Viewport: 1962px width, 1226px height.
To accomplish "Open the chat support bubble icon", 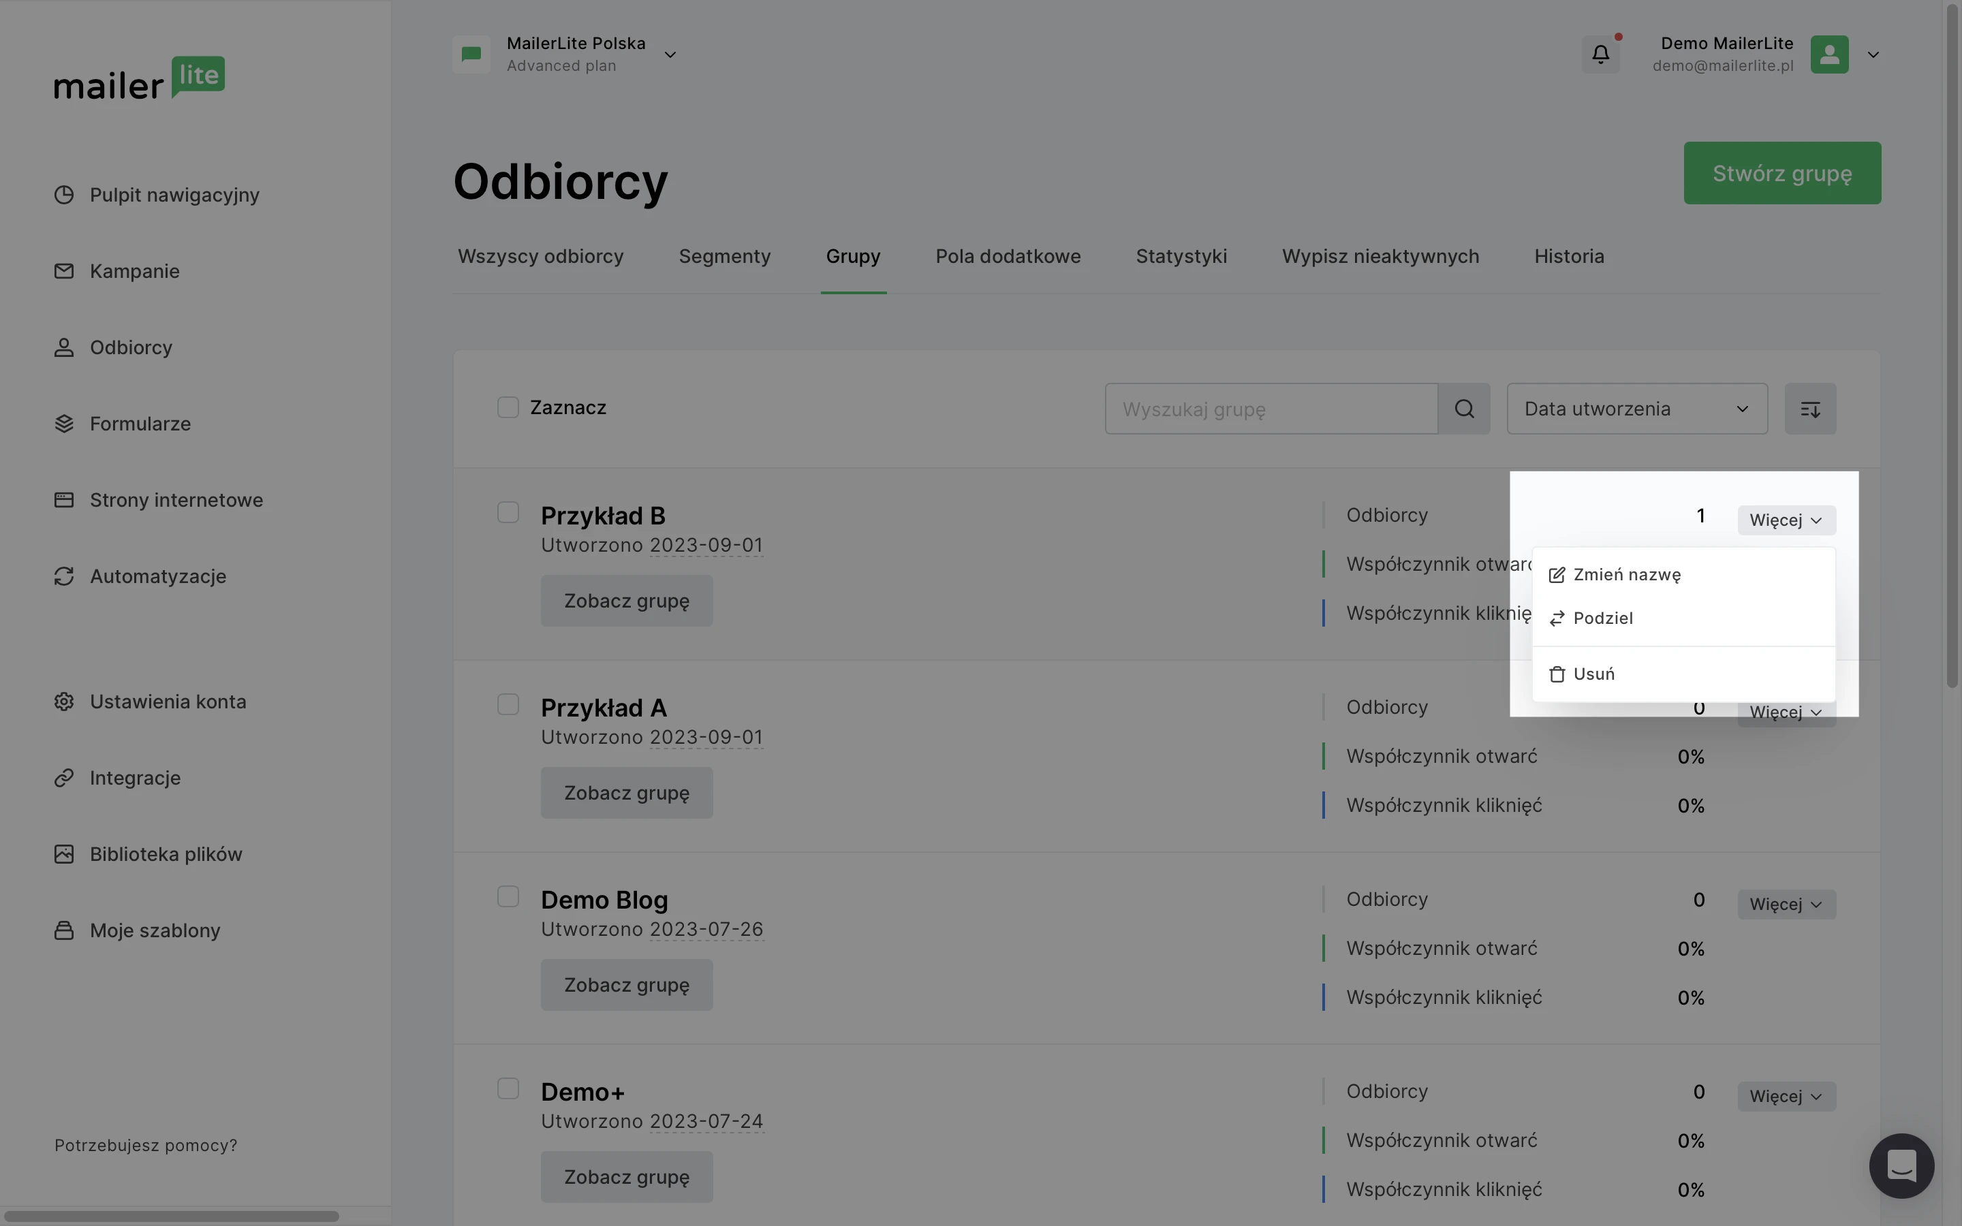I will (1901, 1165).
